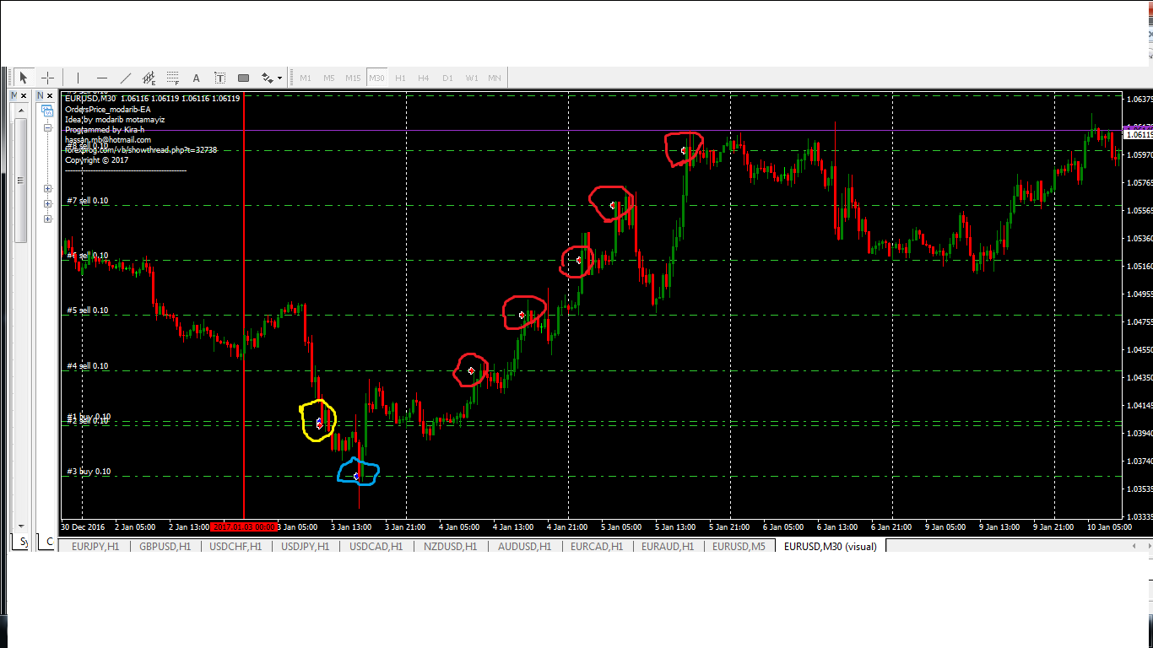The width and height of the screenshot is (1153, 648).
Task: Click the Market Watch scrollbar thumb
Action: (21, 179)
